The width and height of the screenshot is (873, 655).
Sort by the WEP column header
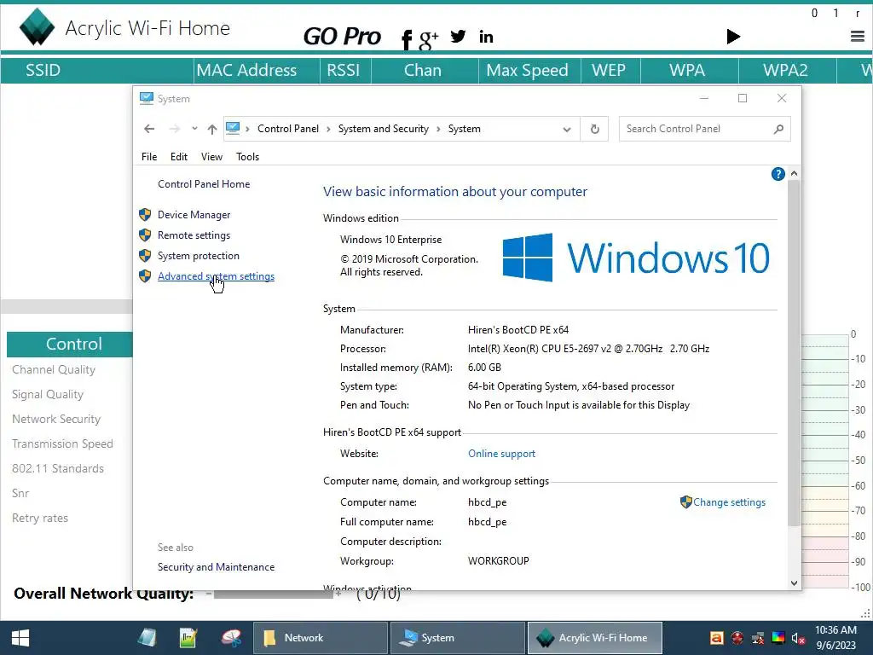tap(610, 70)
